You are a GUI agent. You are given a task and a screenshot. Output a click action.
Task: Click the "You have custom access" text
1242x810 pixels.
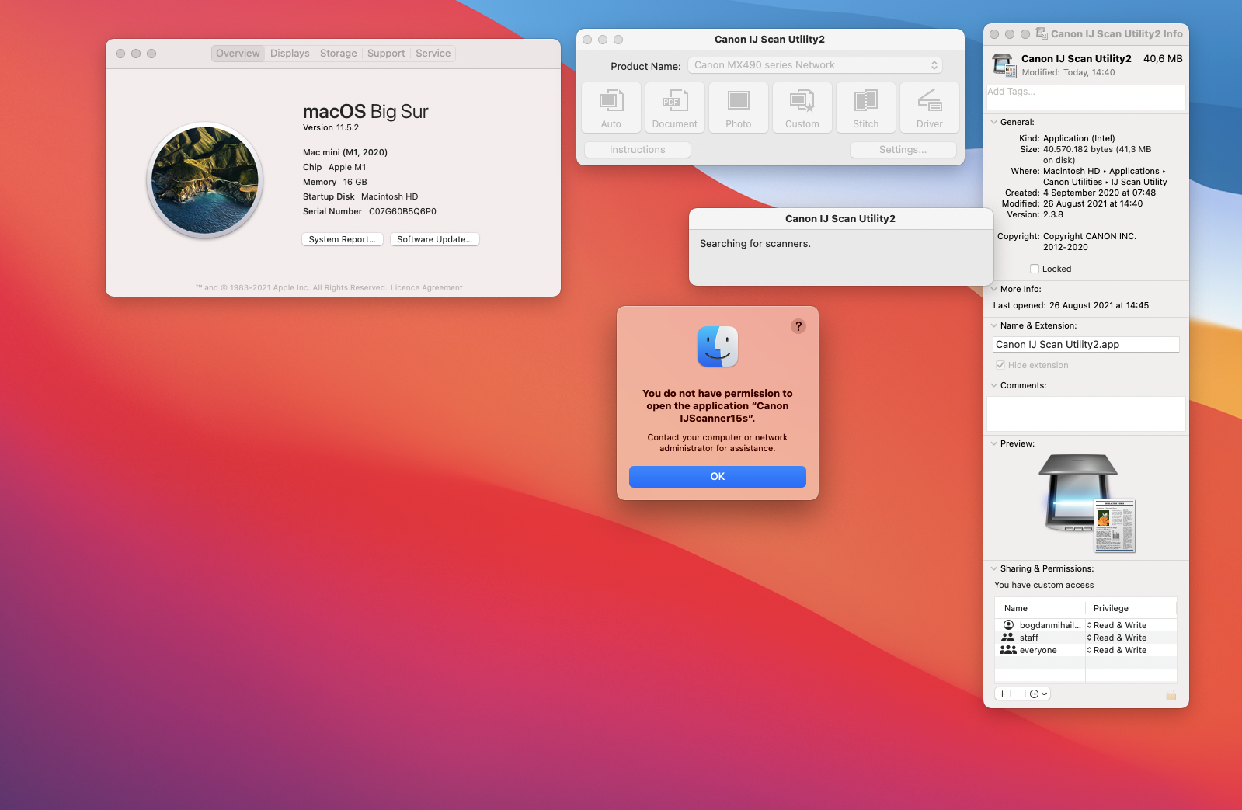(1044, 585)
